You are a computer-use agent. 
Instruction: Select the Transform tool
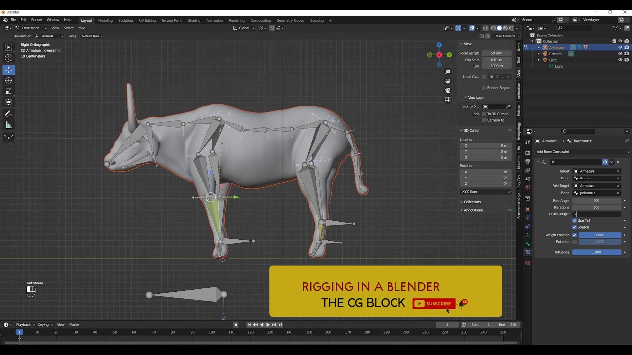pyautogui.click(x=9, y=102)
